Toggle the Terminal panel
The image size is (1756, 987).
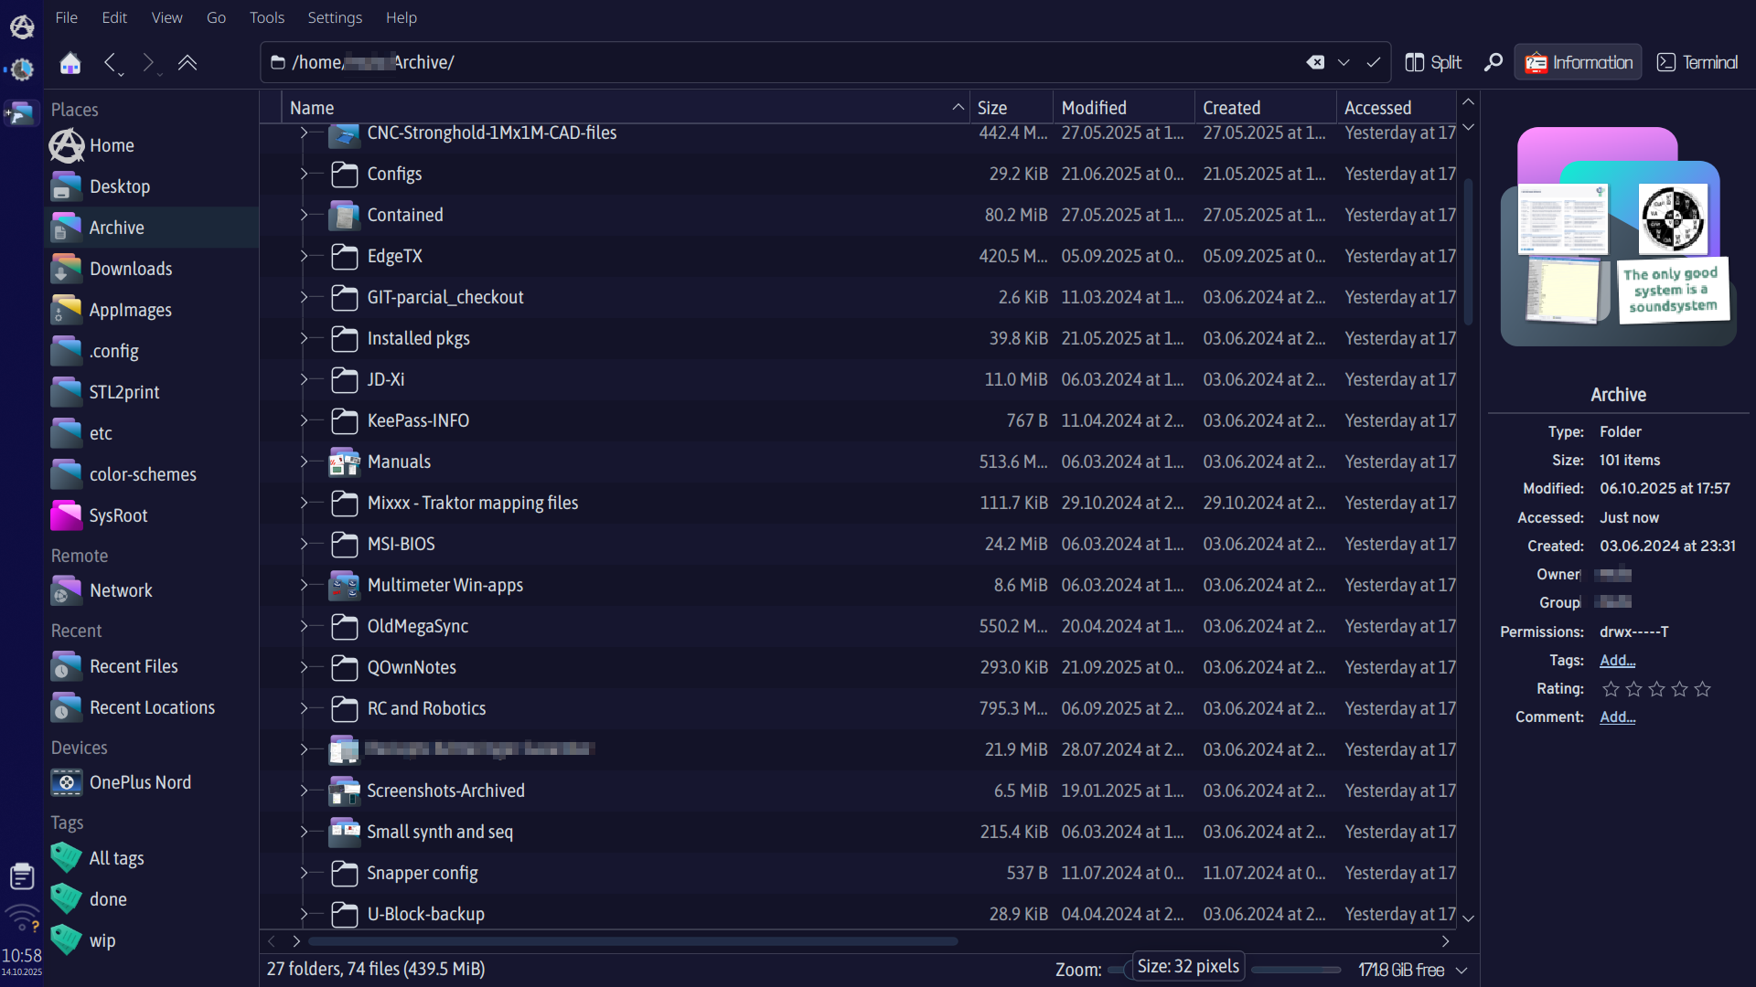click(1697, 62)
